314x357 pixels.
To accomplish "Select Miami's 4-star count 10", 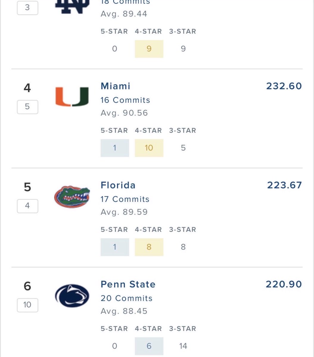I will (x=149, y=148).
